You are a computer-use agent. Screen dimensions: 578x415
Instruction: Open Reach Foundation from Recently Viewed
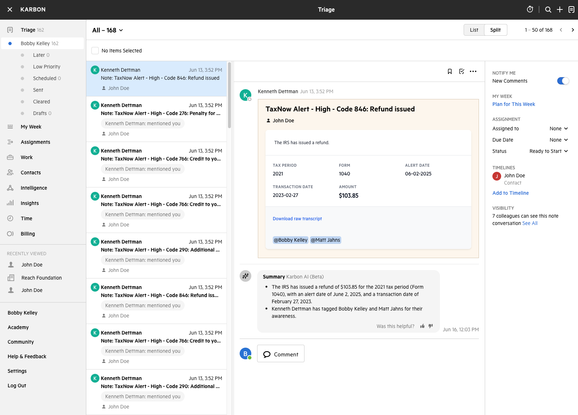click(42, 278)
